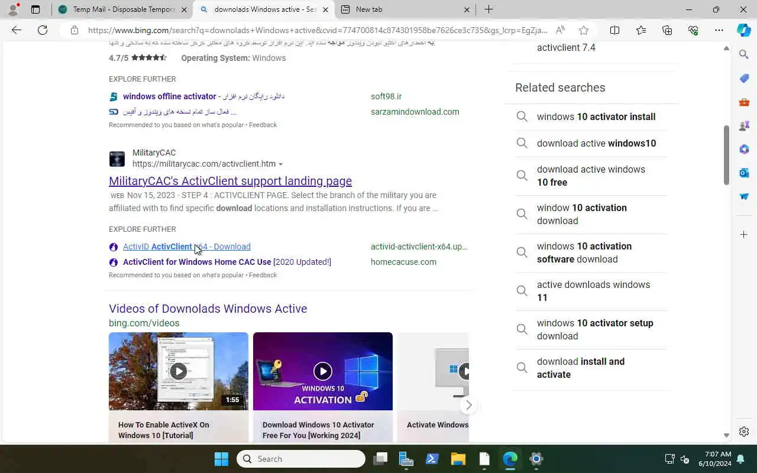Open sidebar Tools briefcase icon
757x473 pixels.
pos(744,102)
